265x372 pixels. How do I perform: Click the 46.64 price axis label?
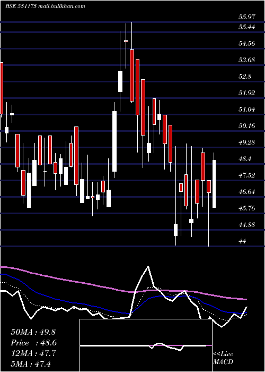pos(247,192)
